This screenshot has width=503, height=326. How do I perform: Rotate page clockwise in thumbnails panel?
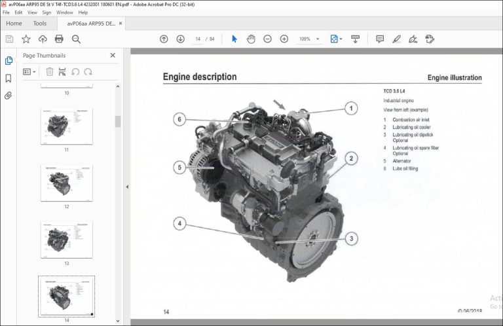88,72
